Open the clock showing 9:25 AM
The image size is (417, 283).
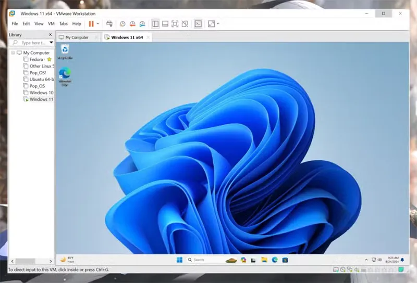pos(393,260)
